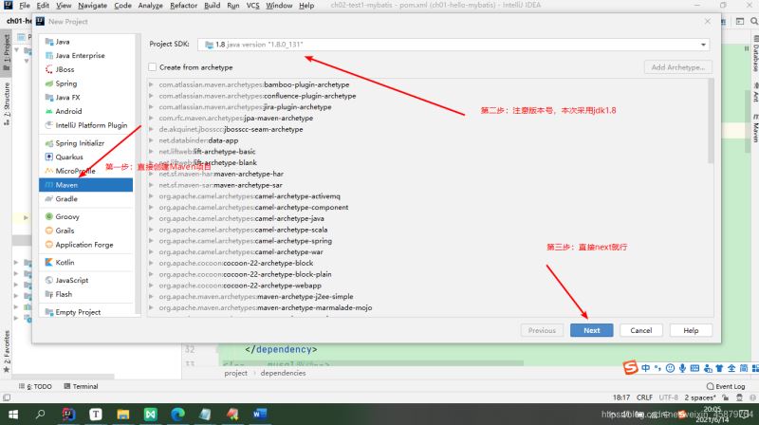
Task: Click archetype list vertical scrollbar
Action: 711,121
